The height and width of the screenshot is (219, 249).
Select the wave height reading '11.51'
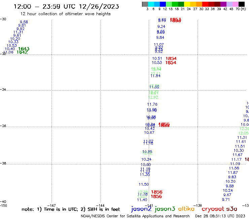pyautogui.click(x=240, y=146)
